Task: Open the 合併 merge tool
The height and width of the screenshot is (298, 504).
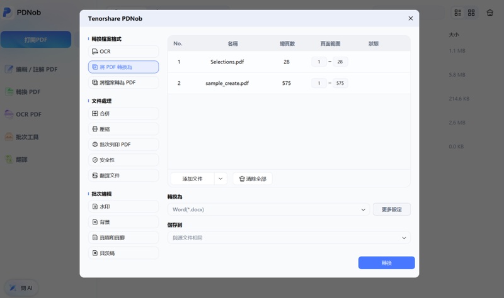Action: point(123,114)
